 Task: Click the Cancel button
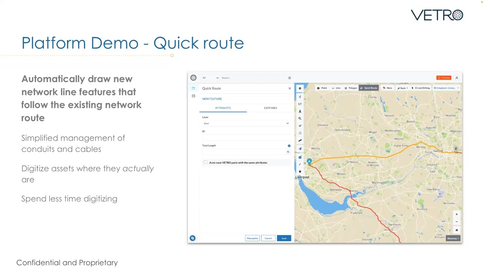point(268,238)
